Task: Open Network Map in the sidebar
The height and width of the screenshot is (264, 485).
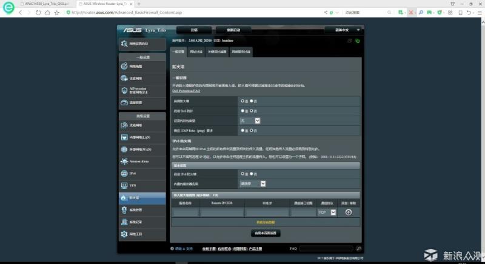Action: [x=142, y=67]
